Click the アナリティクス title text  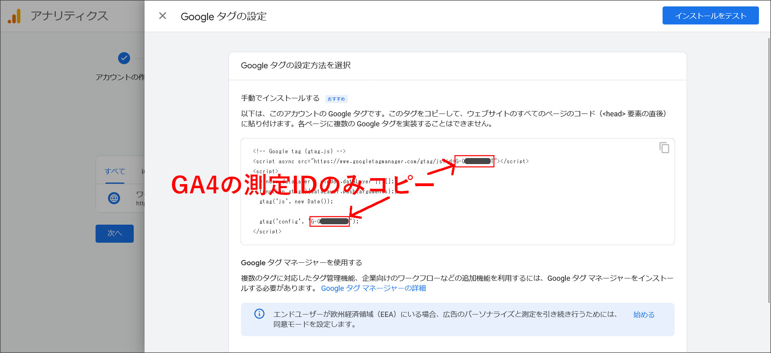[x=69, y=16]
